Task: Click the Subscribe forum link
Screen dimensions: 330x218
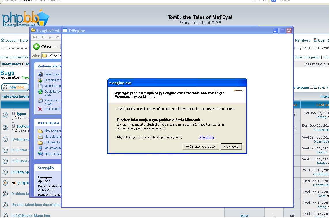Action: click(x=15, y=96)
